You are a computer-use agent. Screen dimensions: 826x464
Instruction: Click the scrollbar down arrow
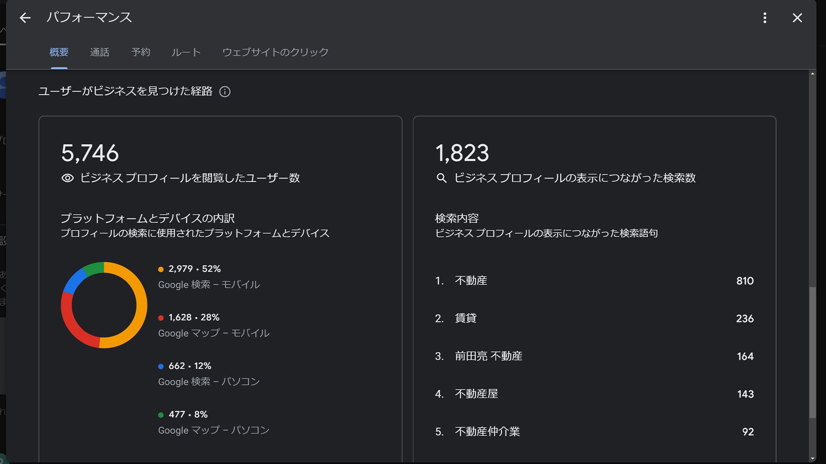(x=812, y=459)
